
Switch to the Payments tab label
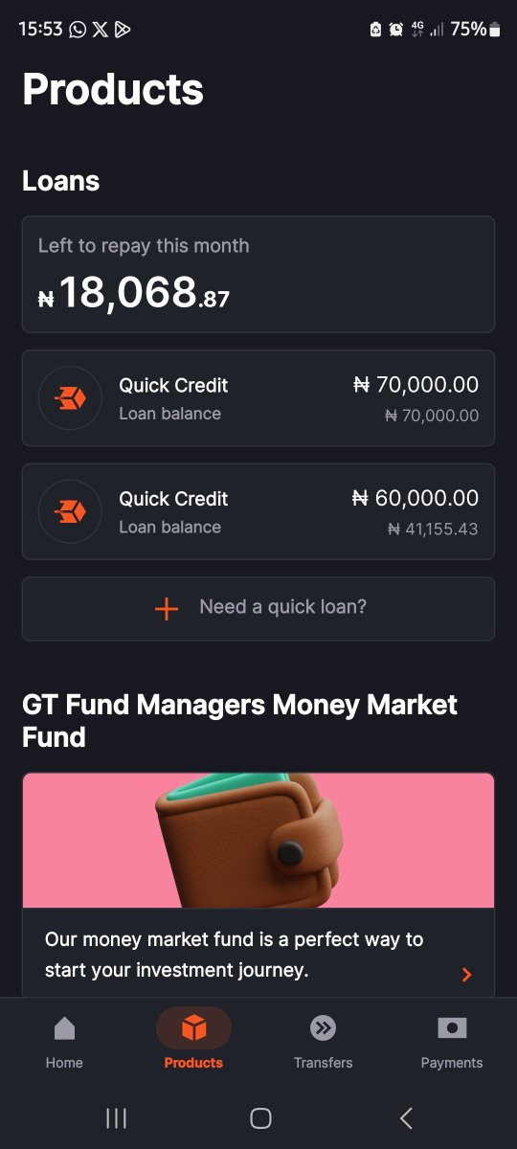pyautogui.click(x=452, y=1063)
